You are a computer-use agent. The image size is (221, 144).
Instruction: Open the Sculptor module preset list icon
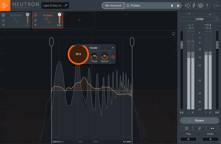pyautogui.click(x=35, y=20)
